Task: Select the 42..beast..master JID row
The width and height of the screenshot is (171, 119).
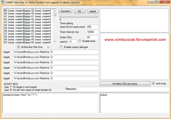Action: 28,19
